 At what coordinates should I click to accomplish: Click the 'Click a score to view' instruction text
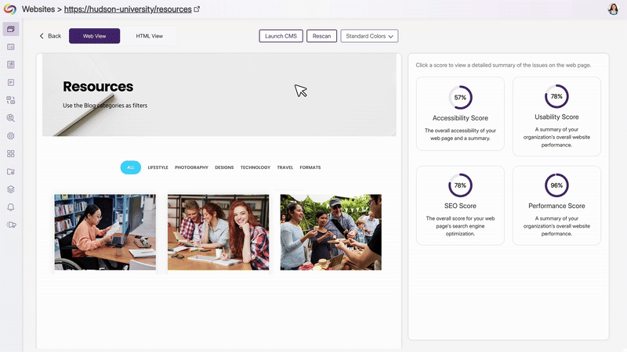tap(503, 65)
